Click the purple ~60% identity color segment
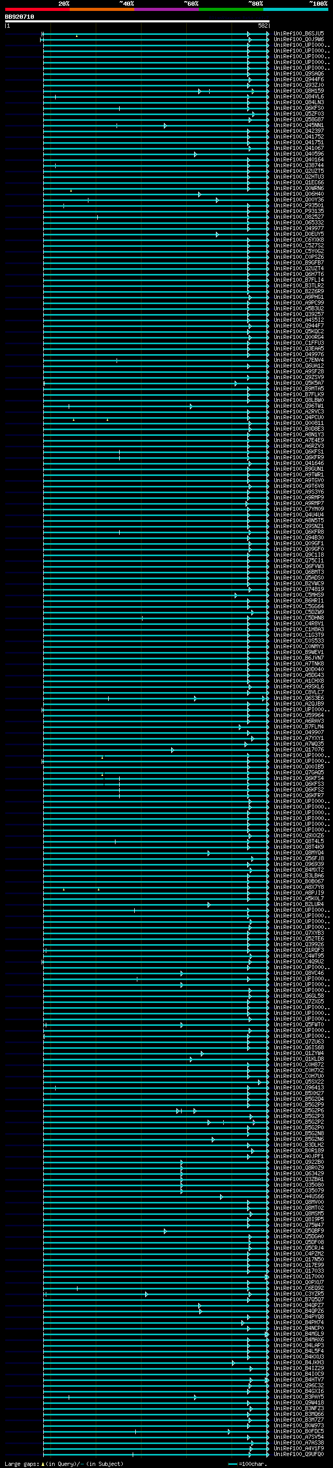The image size is (333, 1468). tap(166, 9)
